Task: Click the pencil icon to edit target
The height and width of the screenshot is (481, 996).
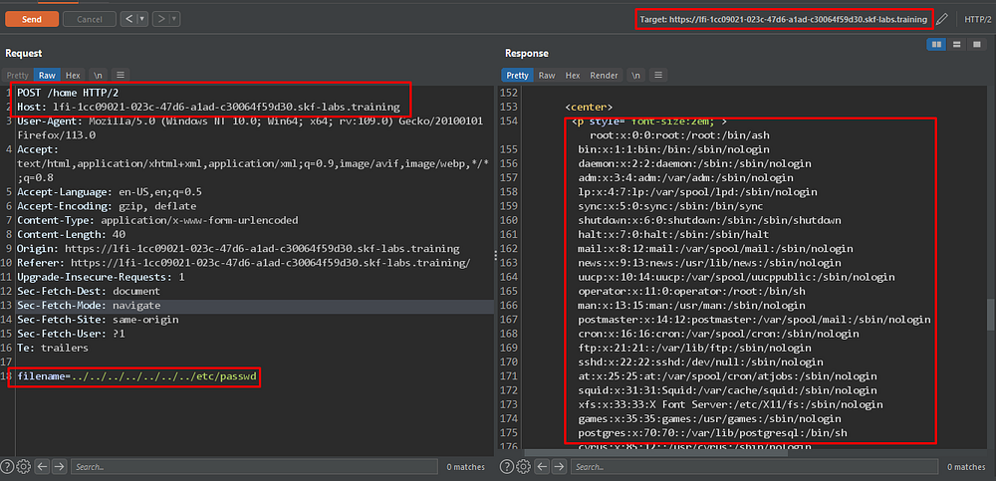Action: 942,19
